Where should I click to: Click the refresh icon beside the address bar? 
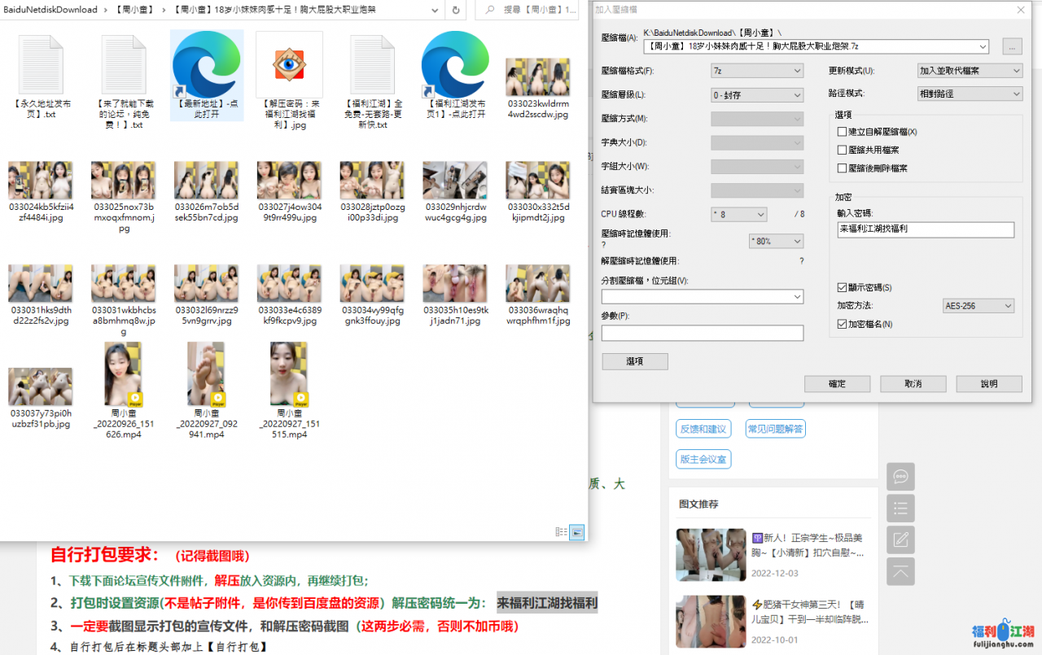[x=455, y=10]
